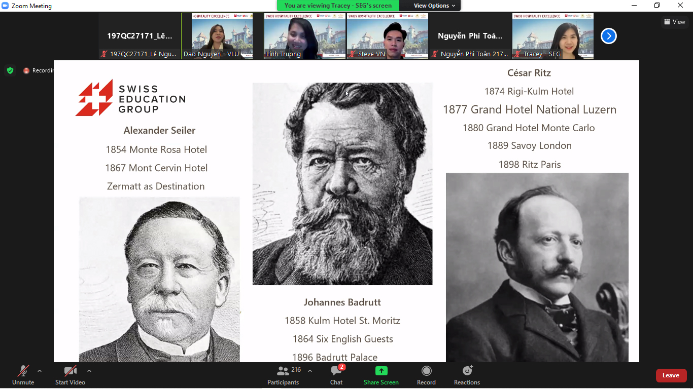Click '1880 Grand Hotel Monte Carlo' text
The width and height of the screenshot is (693, 389).
coord(529,128)
